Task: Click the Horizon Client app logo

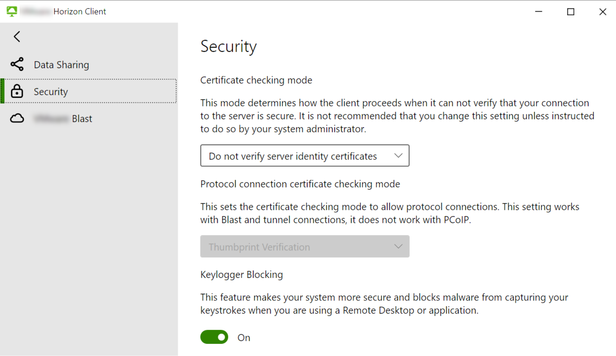Action: (12, 11)
